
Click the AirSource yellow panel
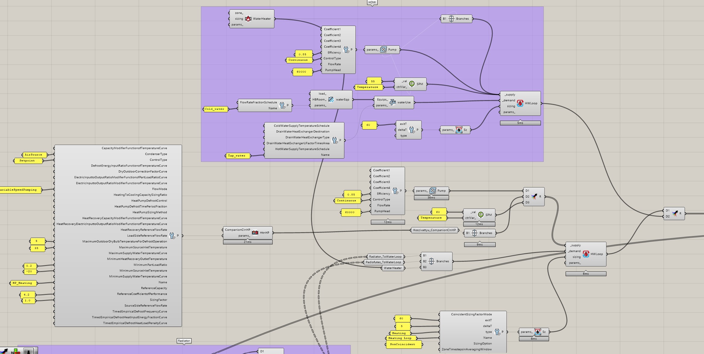(x=34, y=155)
